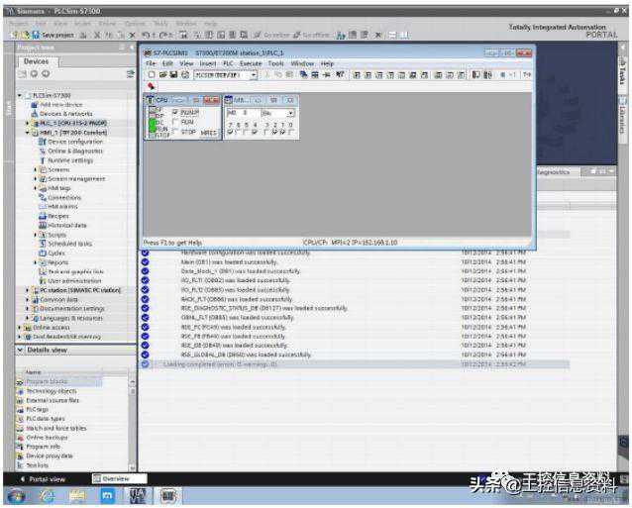Click the New file icon in PLCSIM toolbar

151,74
